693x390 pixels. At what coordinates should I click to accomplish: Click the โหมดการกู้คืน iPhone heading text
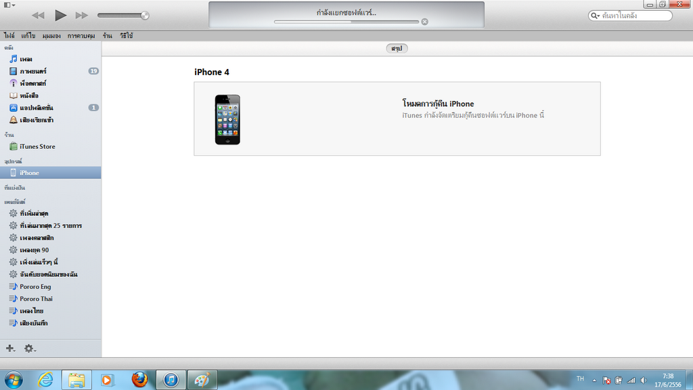(438, 104)
